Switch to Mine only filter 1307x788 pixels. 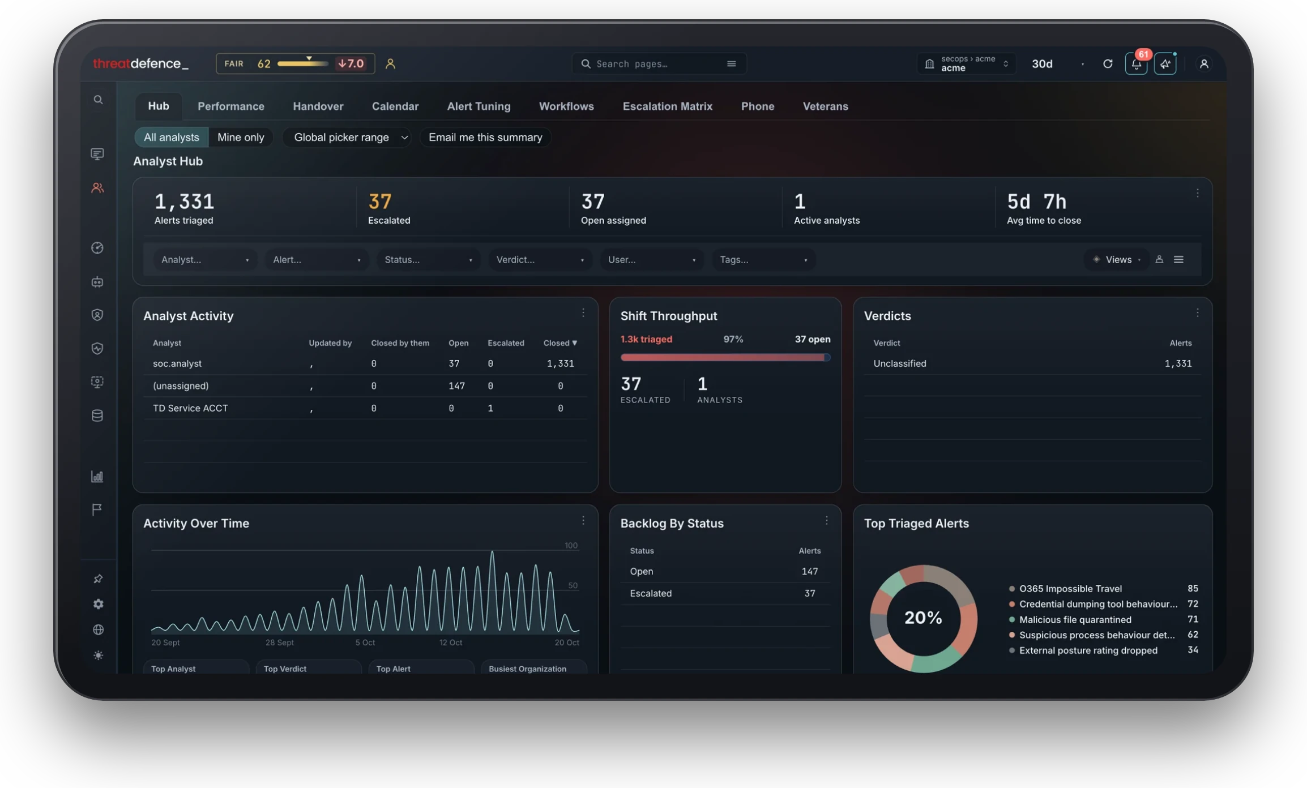click(241, 137)
